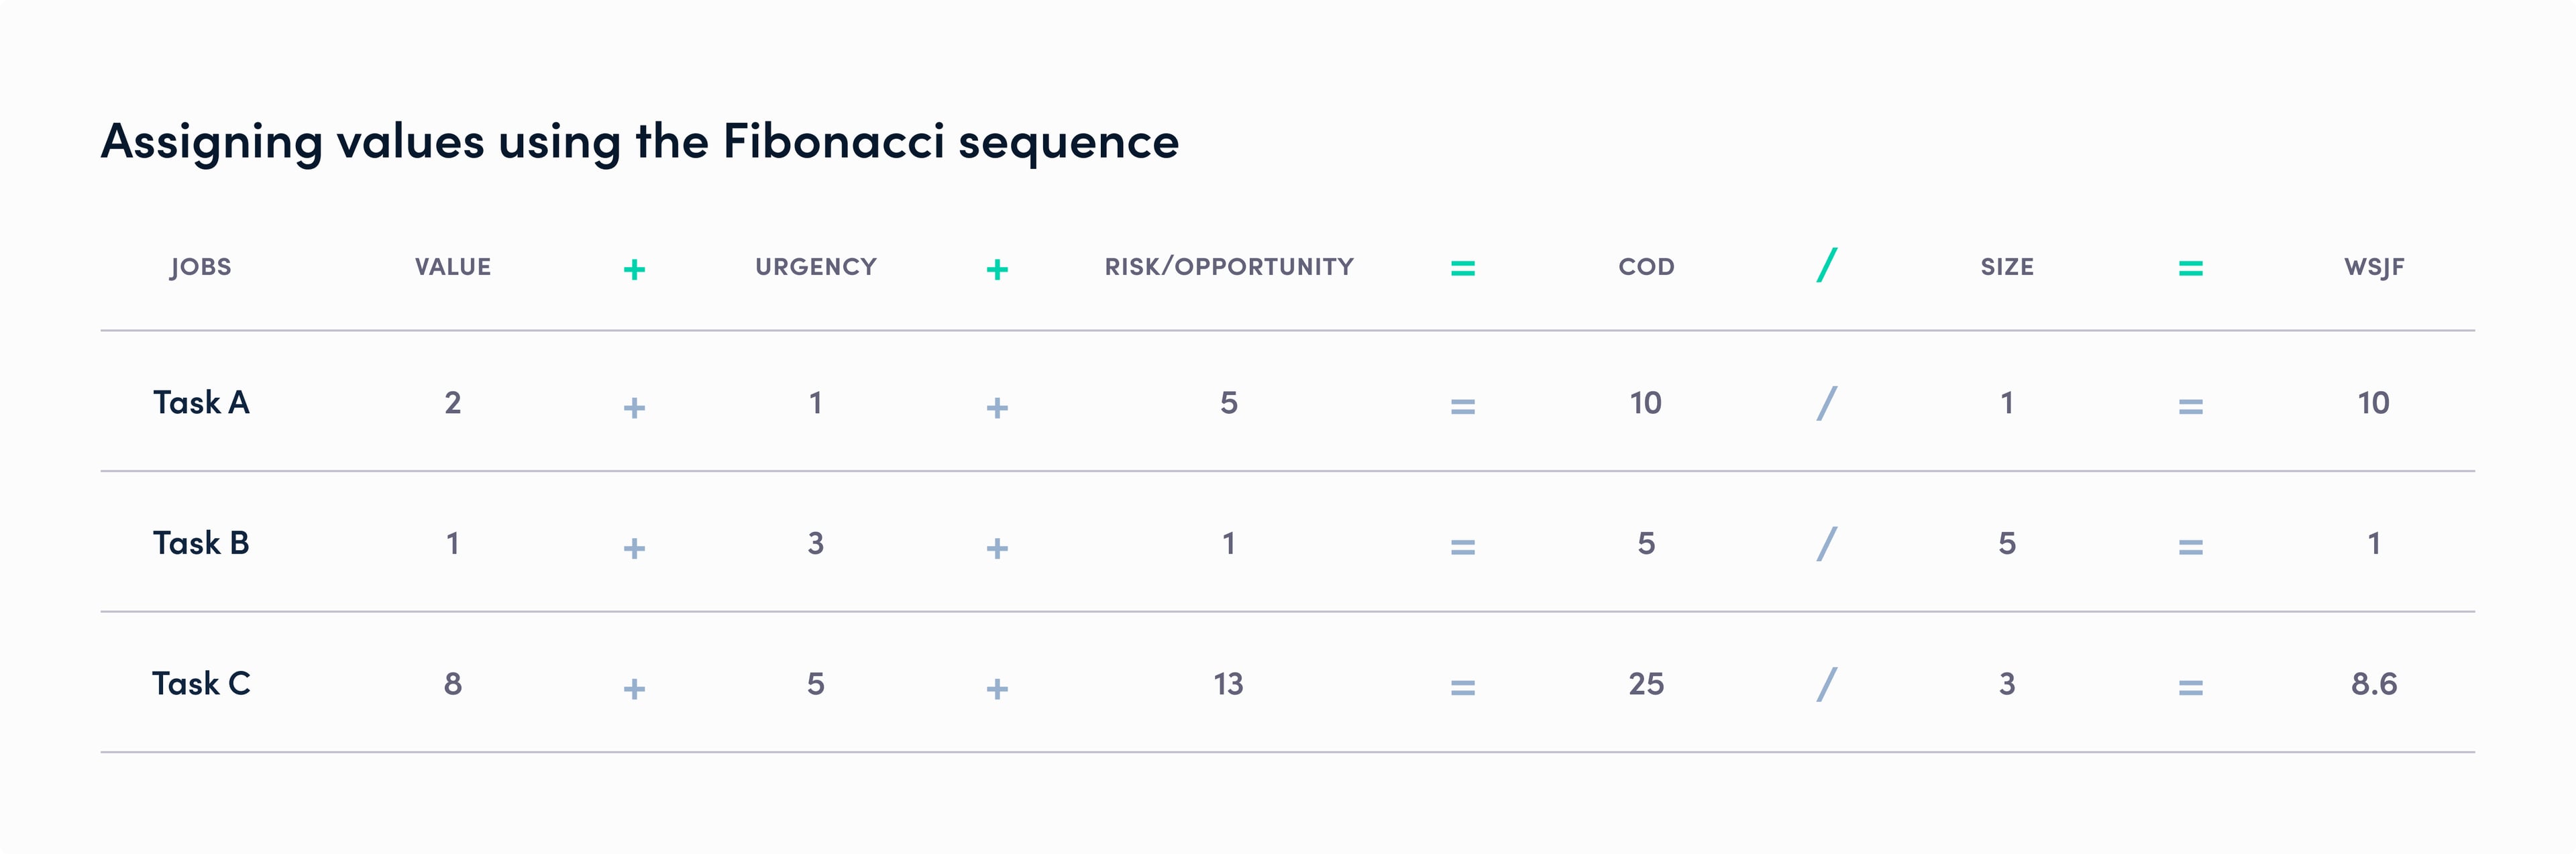Viewport: 2576px width, 854px height.
Task: Select the Task A row label
Action: click(201, 403)
